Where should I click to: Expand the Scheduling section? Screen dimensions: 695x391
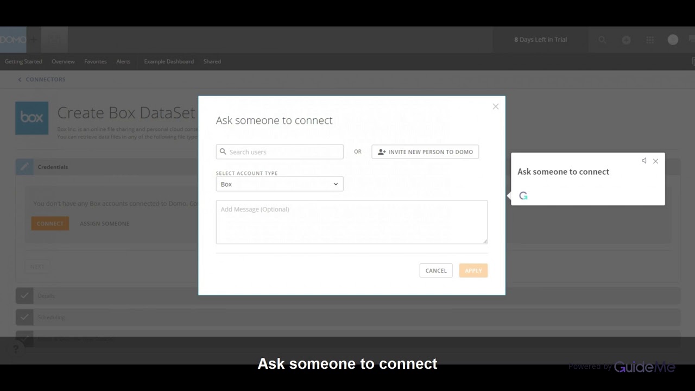click(347, 317)
